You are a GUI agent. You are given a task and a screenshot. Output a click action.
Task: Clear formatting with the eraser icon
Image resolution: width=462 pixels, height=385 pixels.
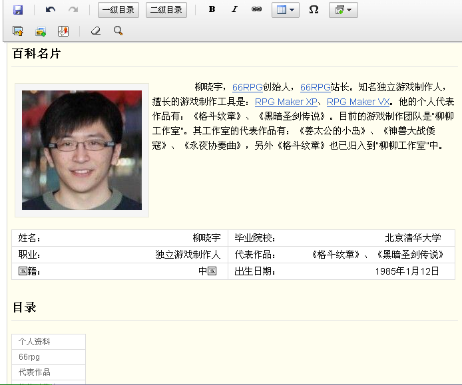(96, 31)
